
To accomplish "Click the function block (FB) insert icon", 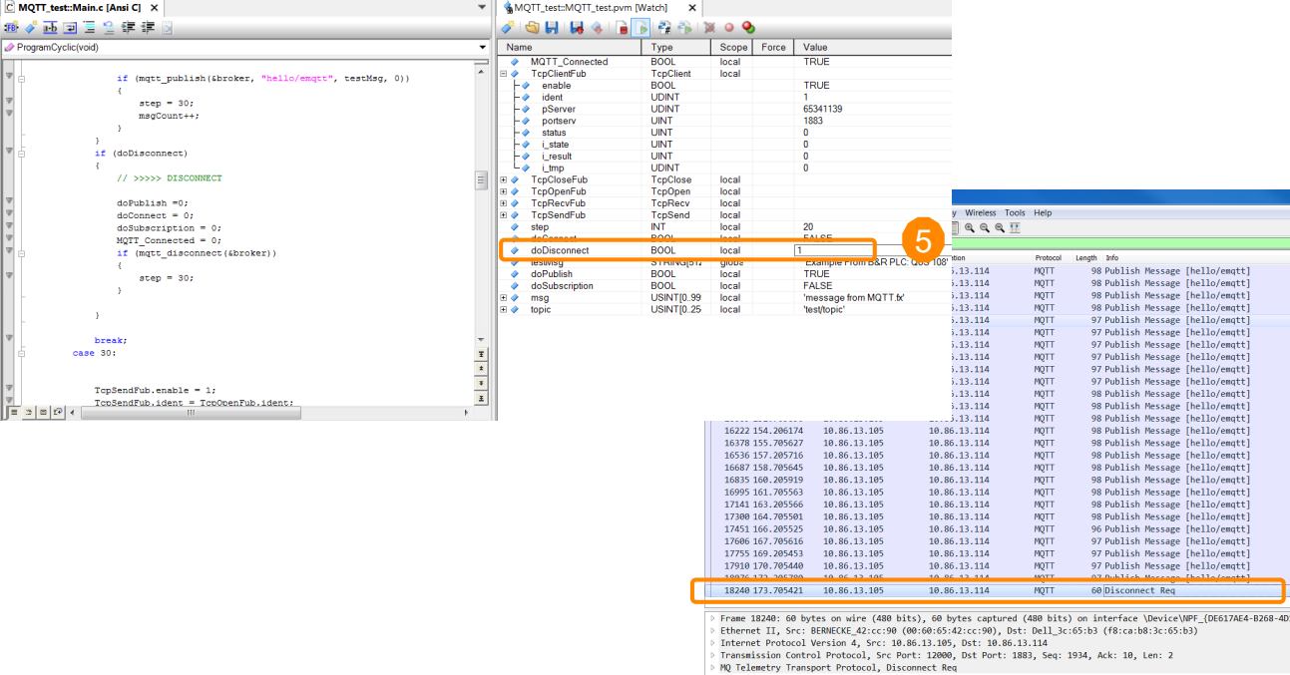I will pos(11,28).
